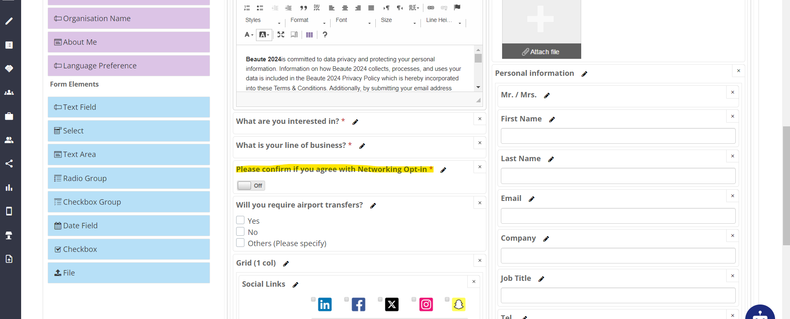Tick Others (Please specify) checkbox
The width and height of the screenshot is (790, 319).
click(x=240, y=243)
